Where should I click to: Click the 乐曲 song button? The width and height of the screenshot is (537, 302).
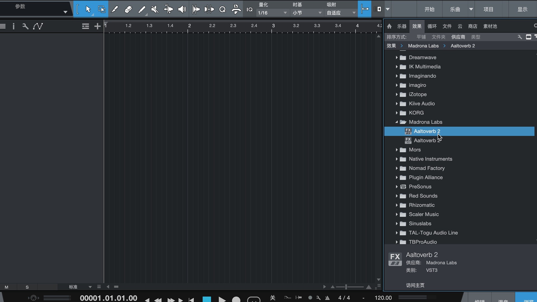[455, 9]
